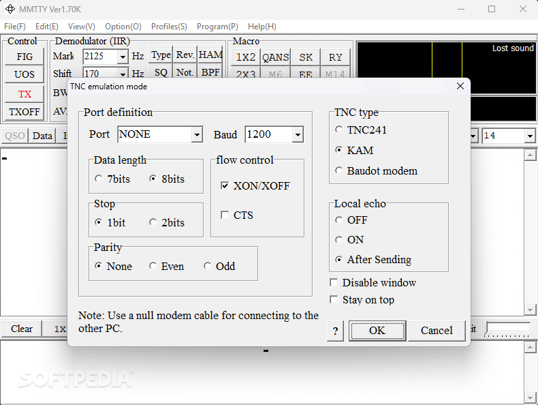Click the TXOFF button
Image resolution: width=538 pixels, height=405 pixels.
25,112
